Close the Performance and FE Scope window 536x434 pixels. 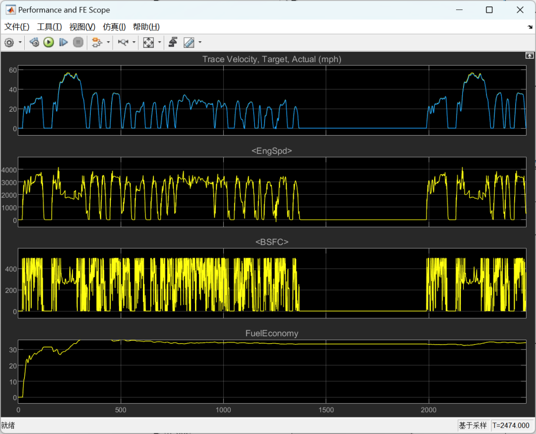[x=520, y=10]
